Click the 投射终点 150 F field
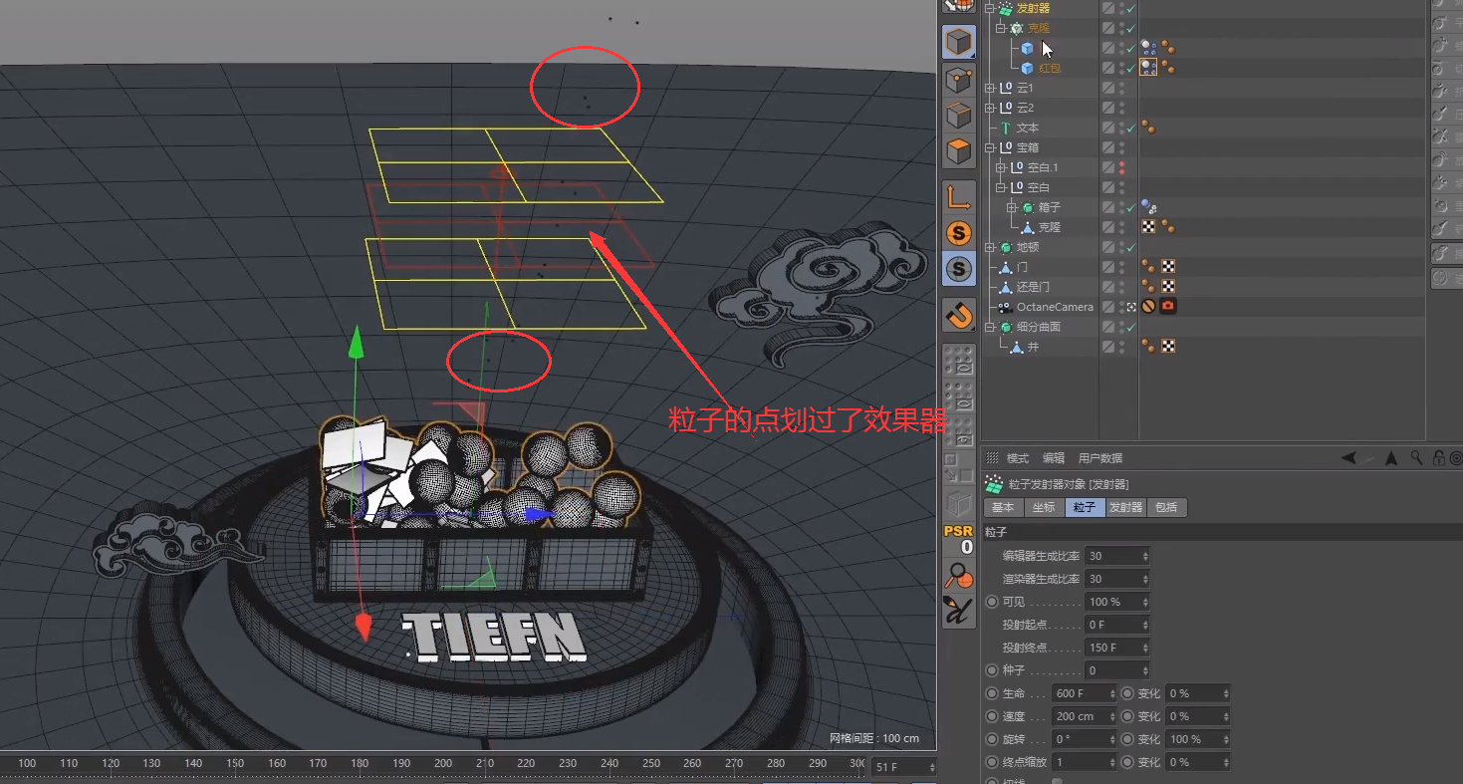 coord(1118,648)
